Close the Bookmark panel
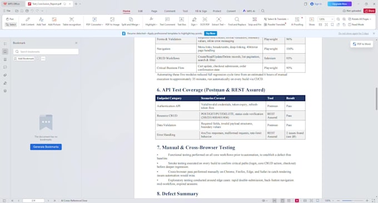This screenshot has height=203, width=378. (x=76, y=43)
